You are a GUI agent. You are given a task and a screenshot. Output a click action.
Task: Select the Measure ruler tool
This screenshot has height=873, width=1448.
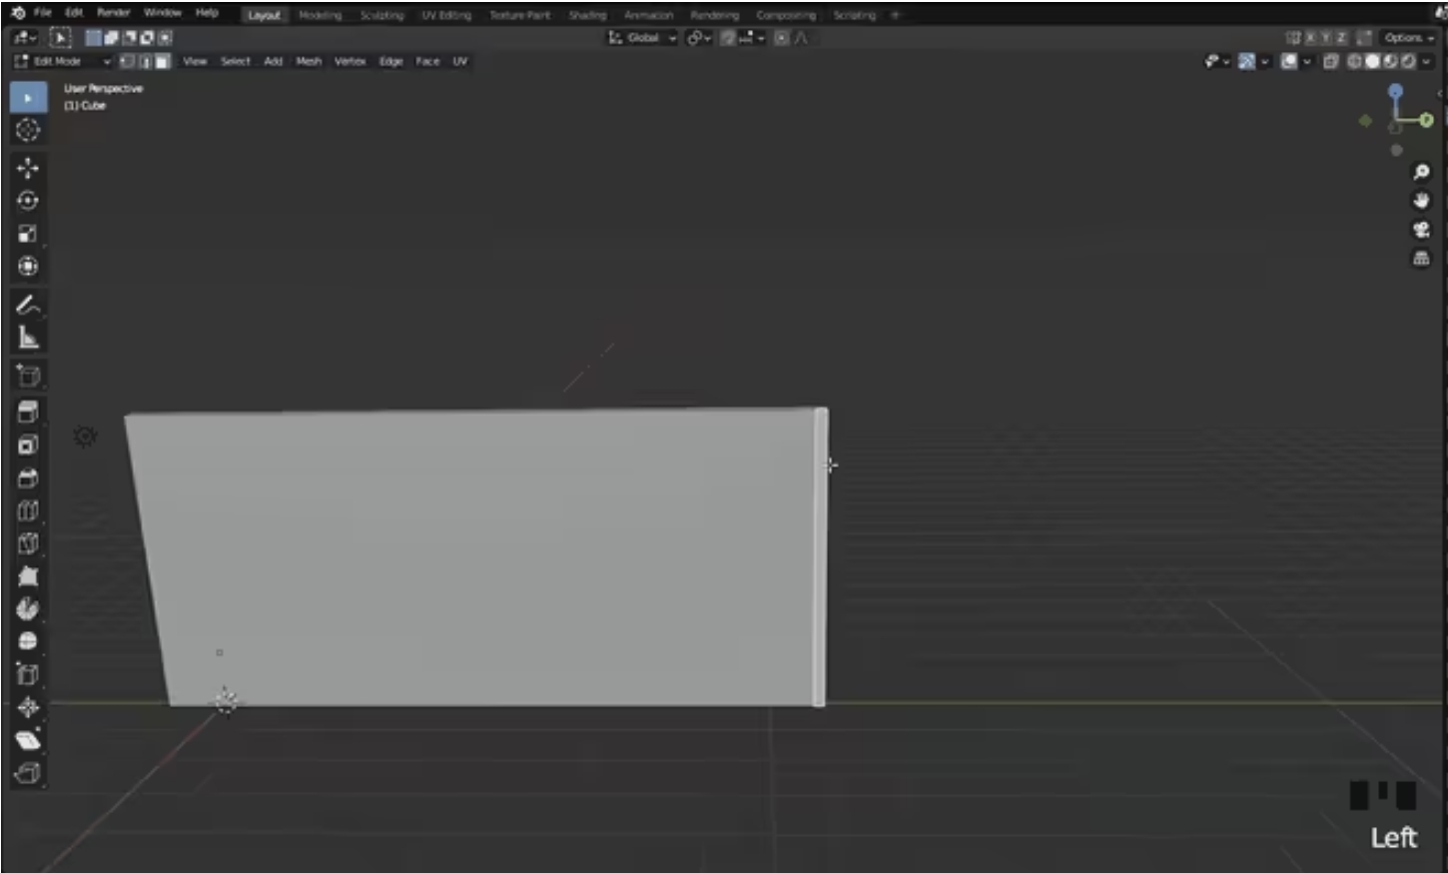point(28,338)
